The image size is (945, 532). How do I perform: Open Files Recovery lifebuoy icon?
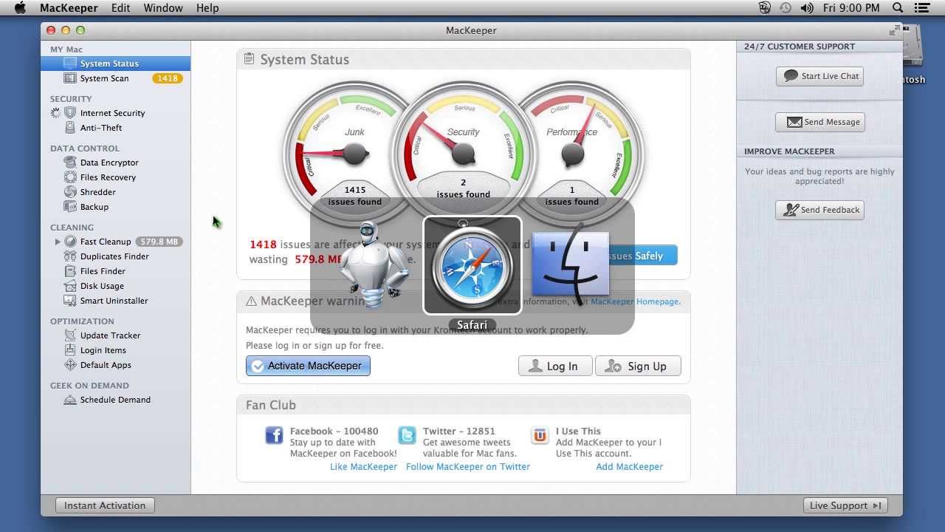(x=70, y=177)
